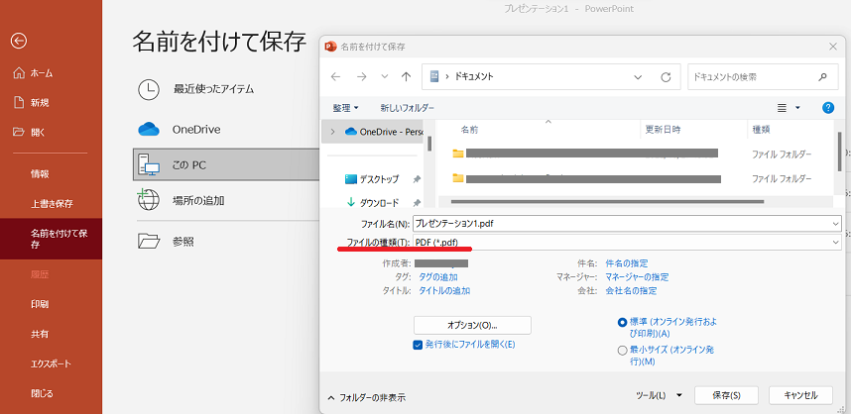Click the 参照 folder icon
Viewport: 851px width, 414px height.
click(x=148, y=241)
